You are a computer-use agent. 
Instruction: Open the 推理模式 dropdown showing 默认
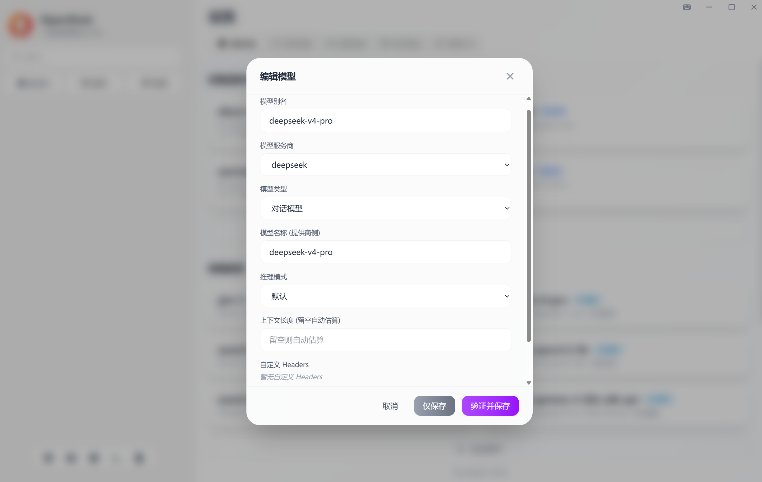386,296
